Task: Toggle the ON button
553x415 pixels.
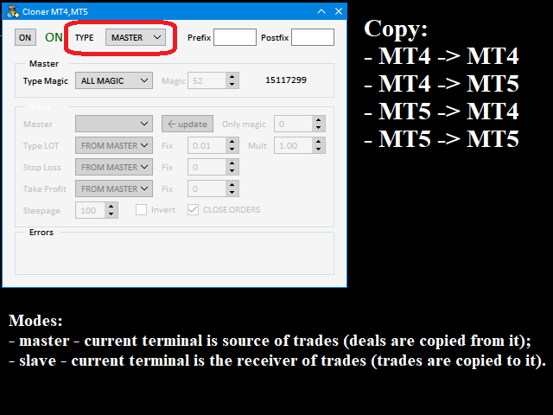Action: pyautogui.click(x=25, y=37)
